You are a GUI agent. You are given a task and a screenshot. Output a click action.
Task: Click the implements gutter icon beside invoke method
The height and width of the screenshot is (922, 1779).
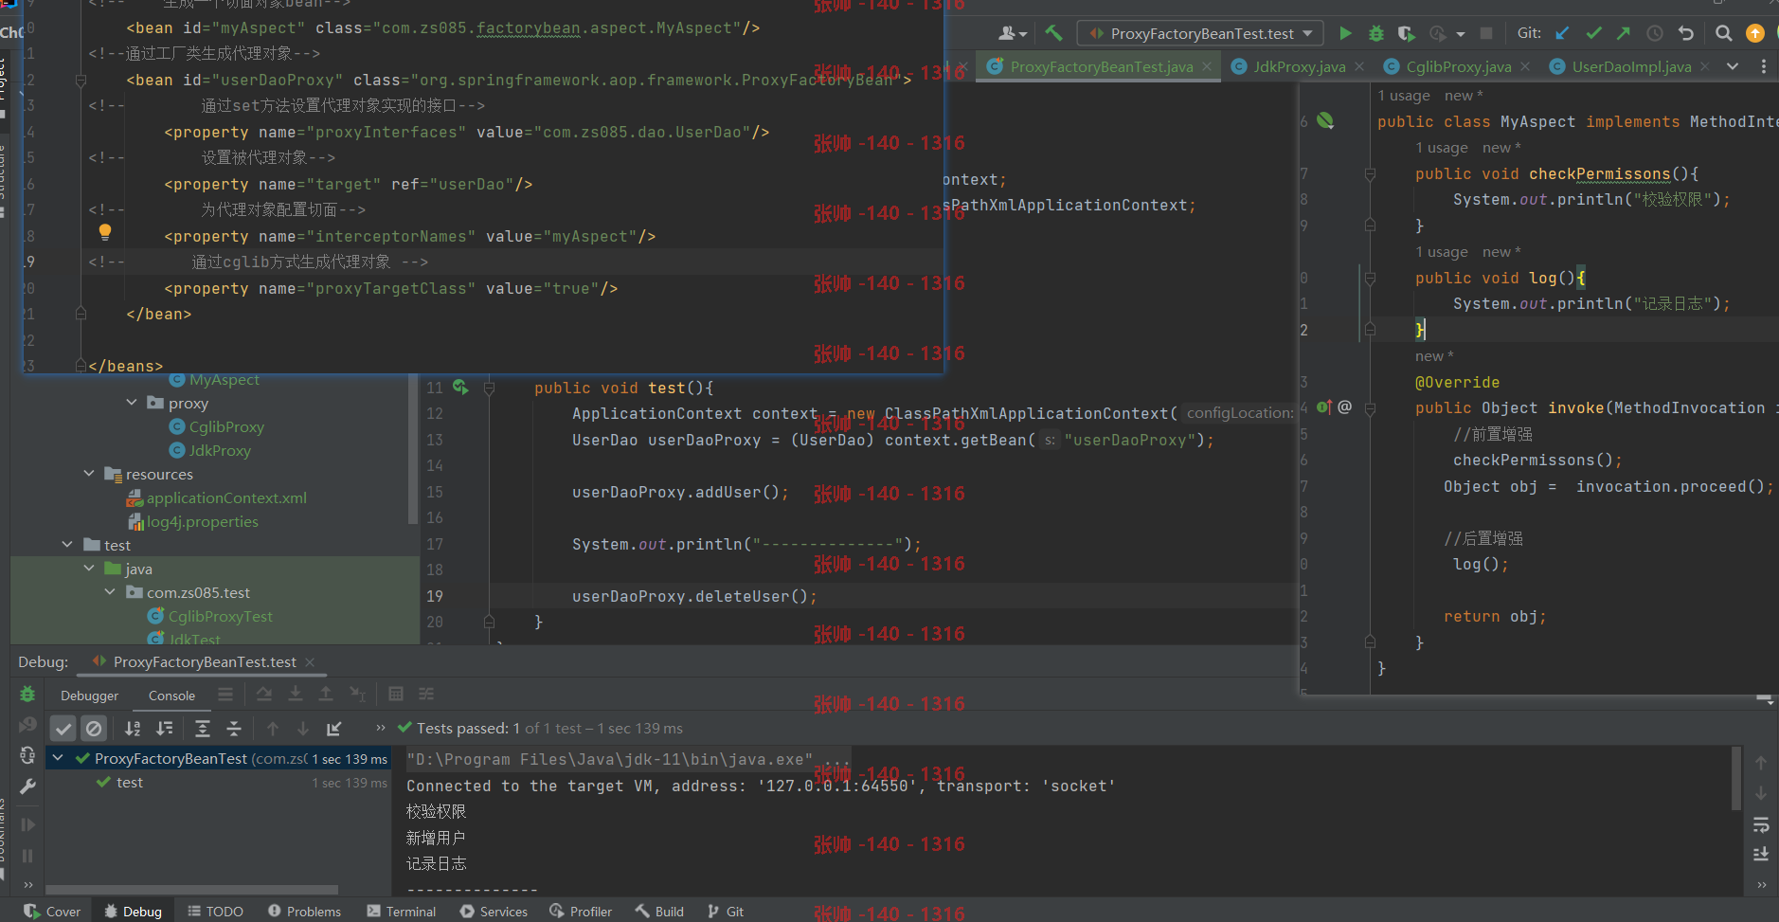coord(1324,407)
